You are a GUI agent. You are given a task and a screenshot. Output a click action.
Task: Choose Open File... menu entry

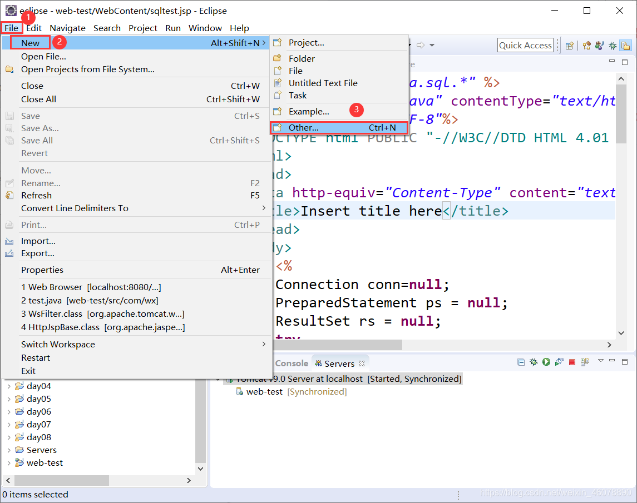tap(136, 56)
